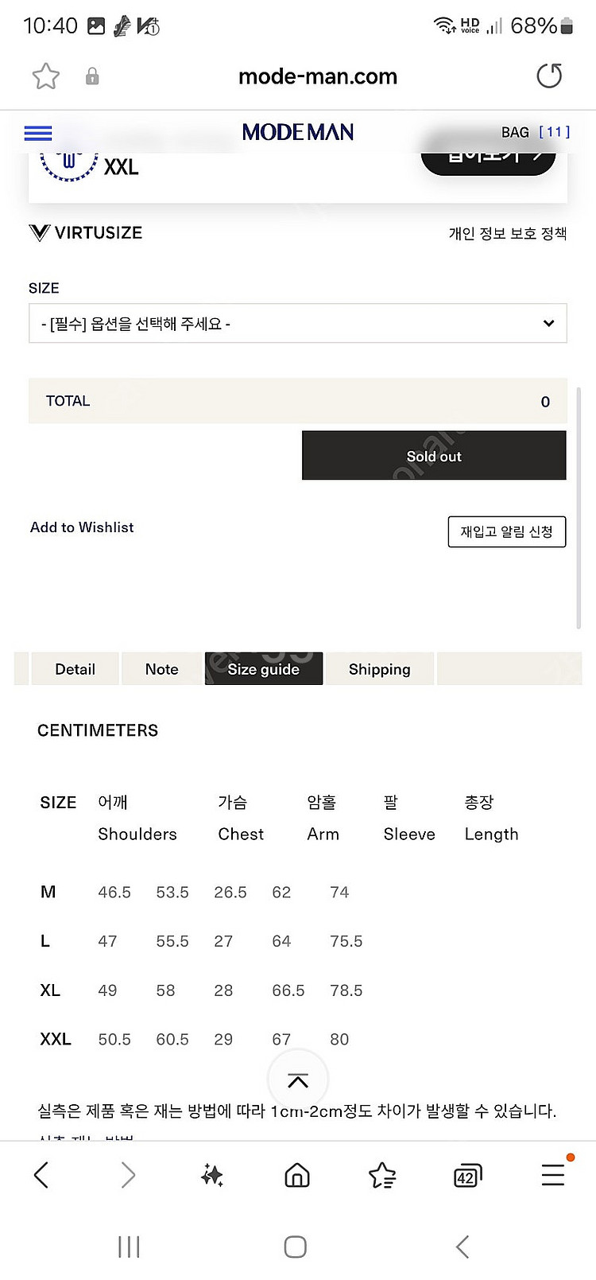596x1280 pixels.
Task: Open the Note tab
Action: click(x=162, y=669)
